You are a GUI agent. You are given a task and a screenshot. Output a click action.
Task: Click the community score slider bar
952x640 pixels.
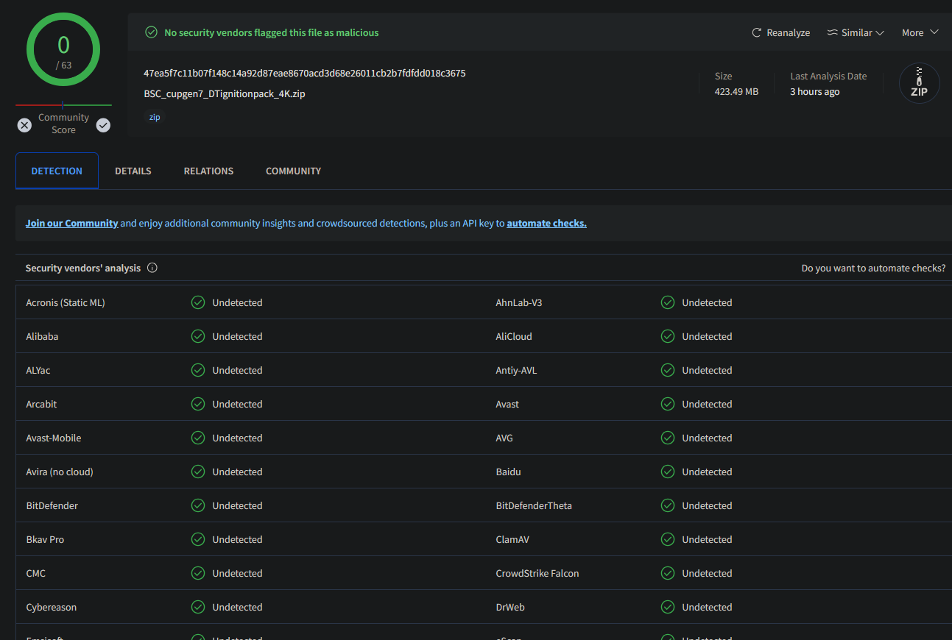pos(63,105)
